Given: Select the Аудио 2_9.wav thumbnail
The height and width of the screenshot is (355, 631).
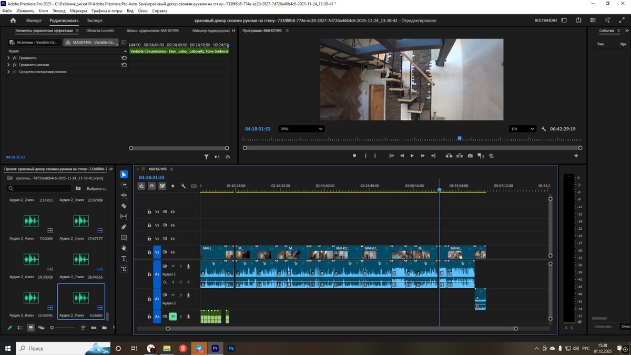Looking at the screenshot, I should 80,298.
